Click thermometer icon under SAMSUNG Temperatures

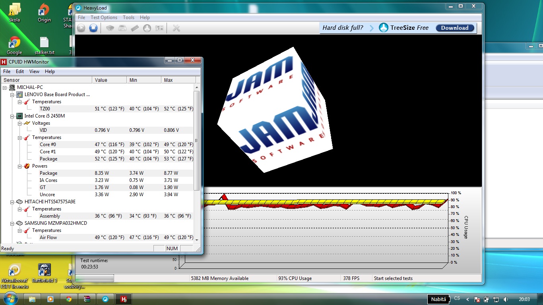27,230
